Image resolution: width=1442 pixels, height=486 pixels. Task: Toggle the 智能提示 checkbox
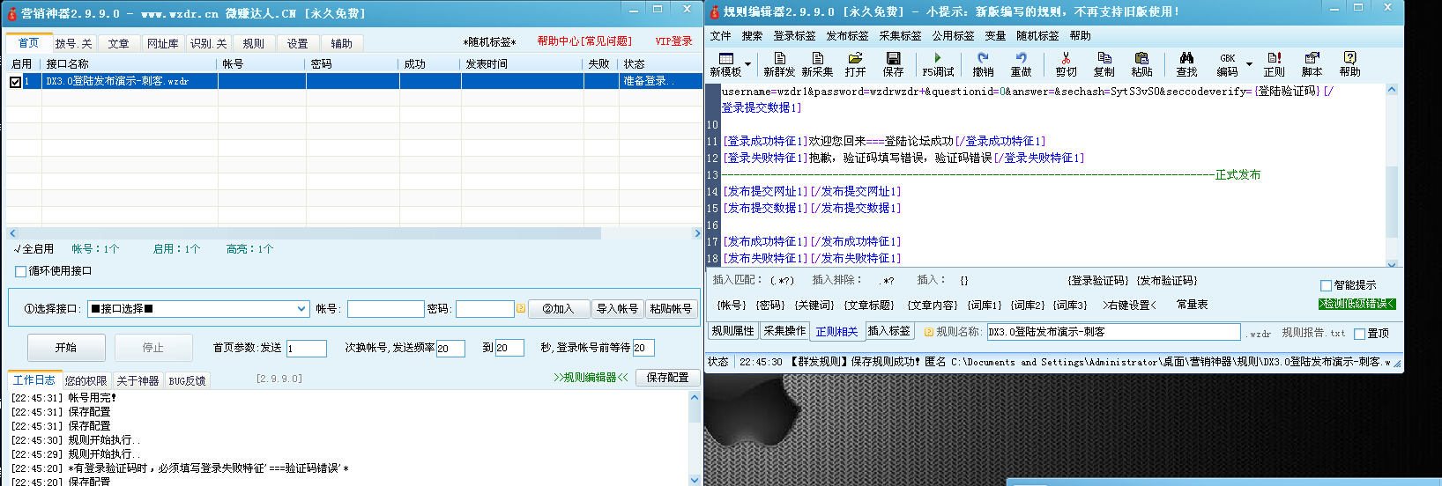tap(1326, 285)
